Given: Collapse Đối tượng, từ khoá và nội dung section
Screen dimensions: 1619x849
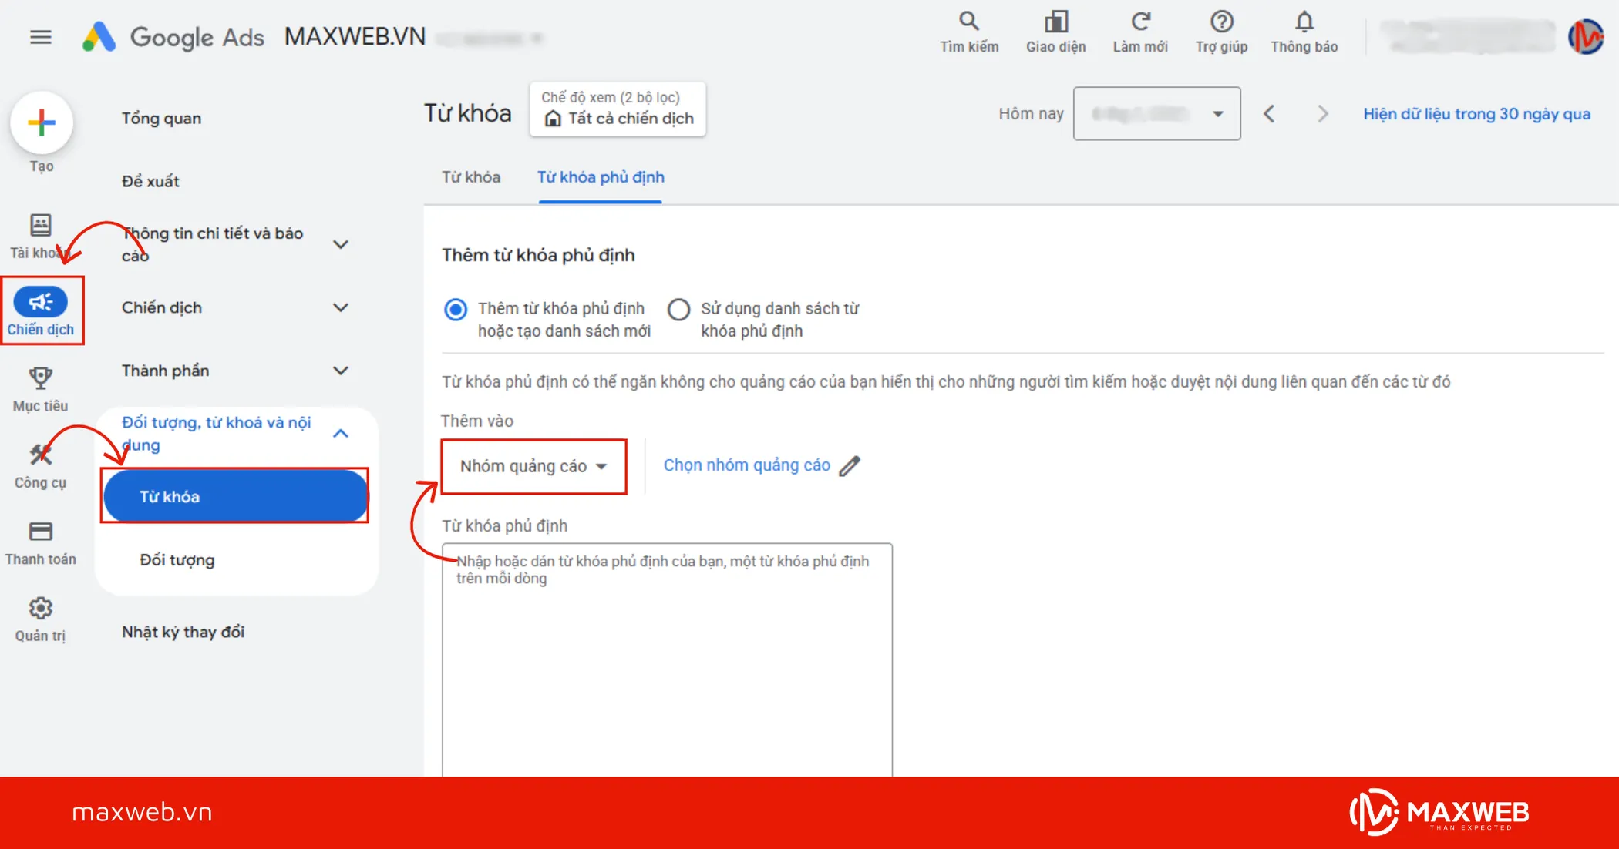Looking at the screenshot, I should [340, 434].
